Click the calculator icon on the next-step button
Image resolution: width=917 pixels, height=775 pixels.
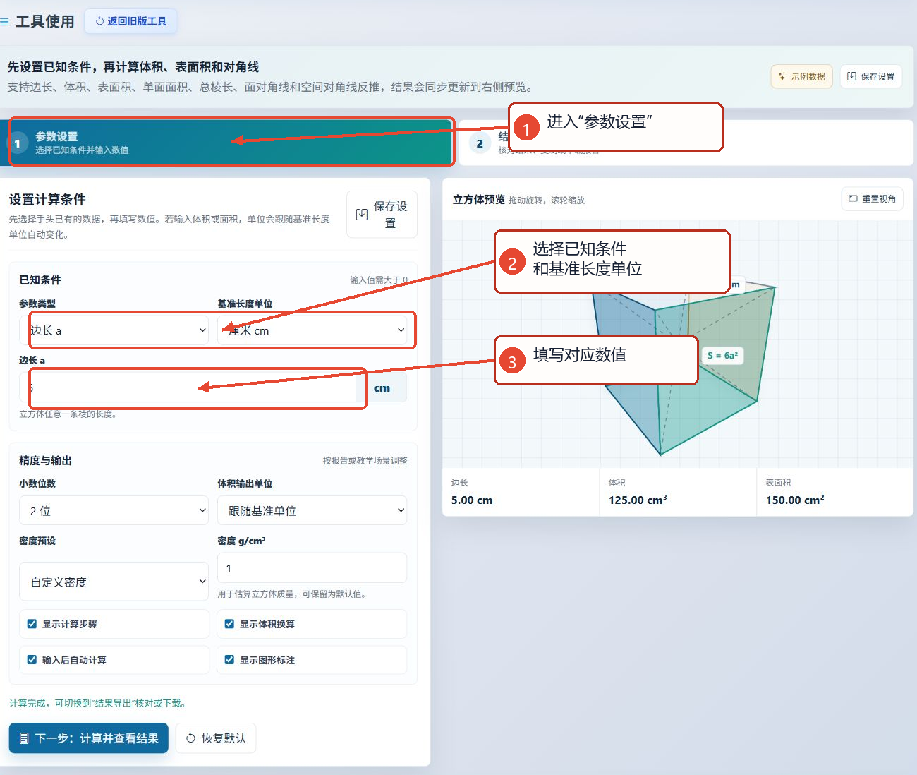[x=24, y=738]
